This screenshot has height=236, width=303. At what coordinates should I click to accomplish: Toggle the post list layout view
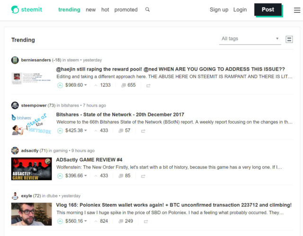point(289,39)
